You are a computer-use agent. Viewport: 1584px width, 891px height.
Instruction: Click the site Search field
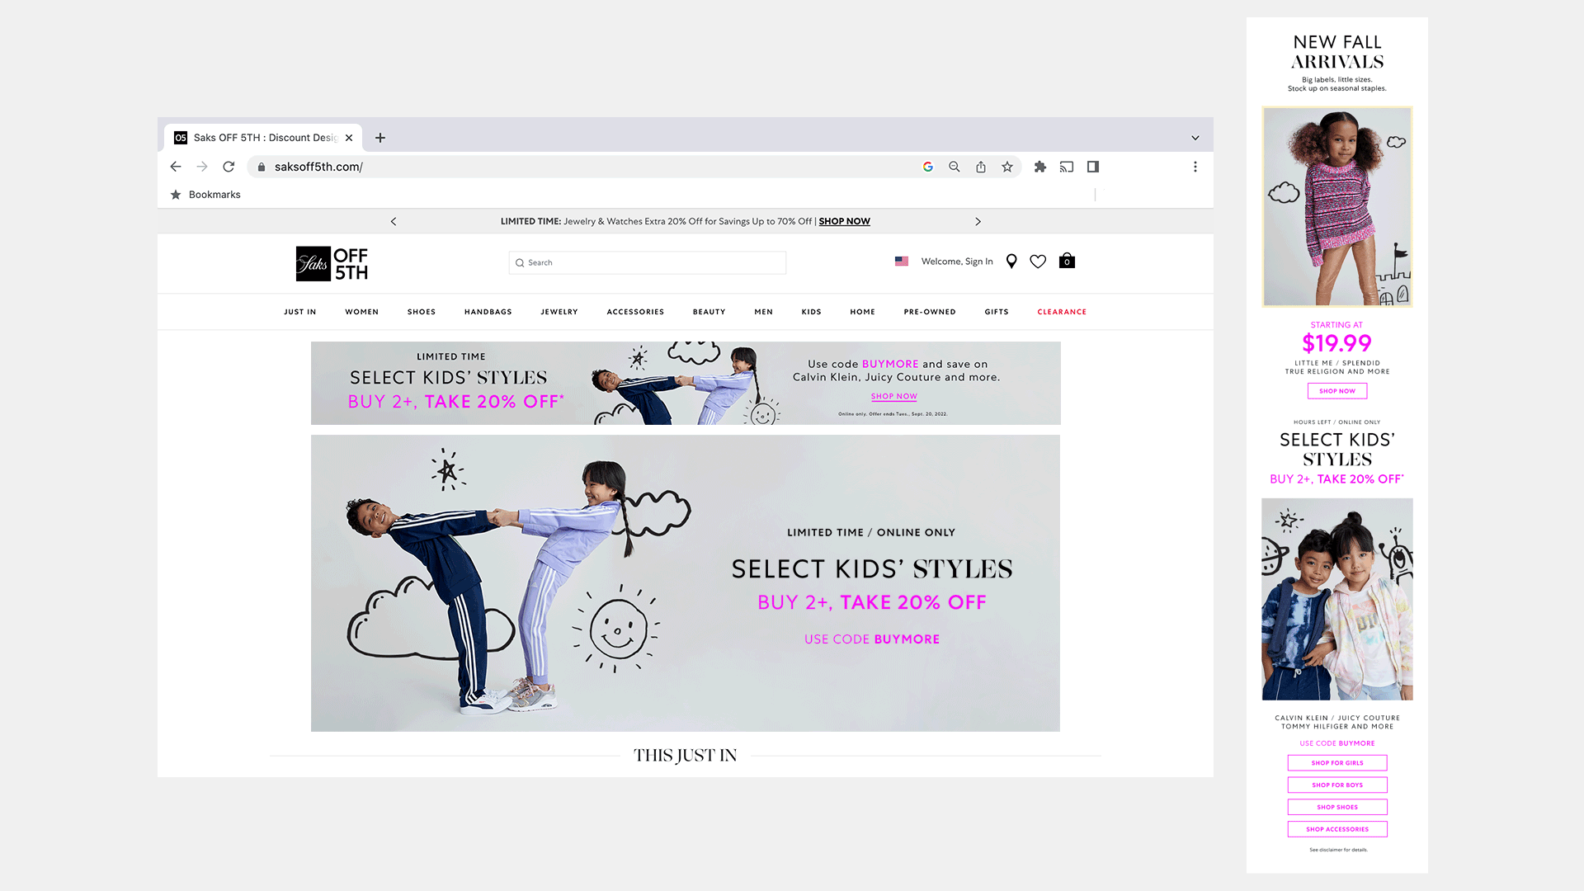648,262
